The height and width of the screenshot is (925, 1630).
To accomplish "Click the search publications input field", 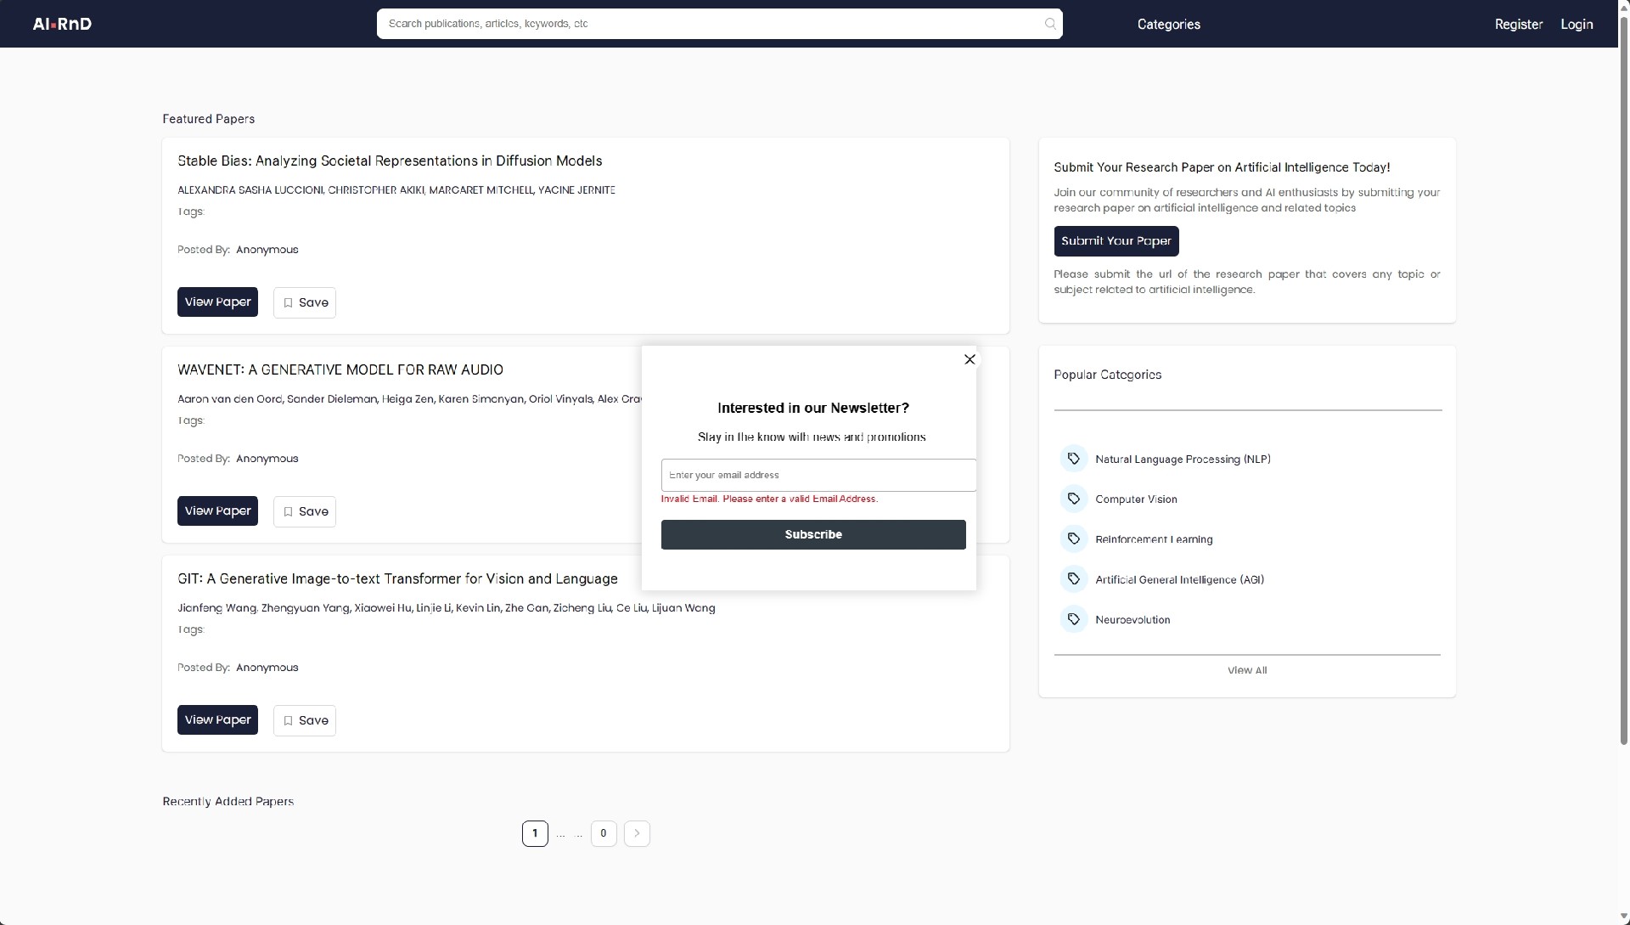I will (x=709, y=24).
